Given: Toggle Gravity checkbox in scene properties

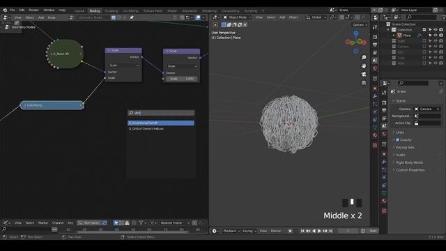Looking at the screenshot, I should pyautogui.click(x=397, y=139).
